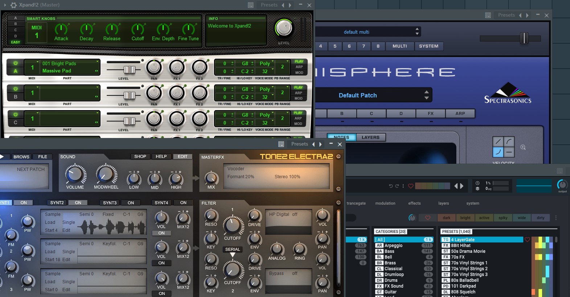
Task: Enable ARP mode on Xpand!2 part B
Action: coord(299,93)
